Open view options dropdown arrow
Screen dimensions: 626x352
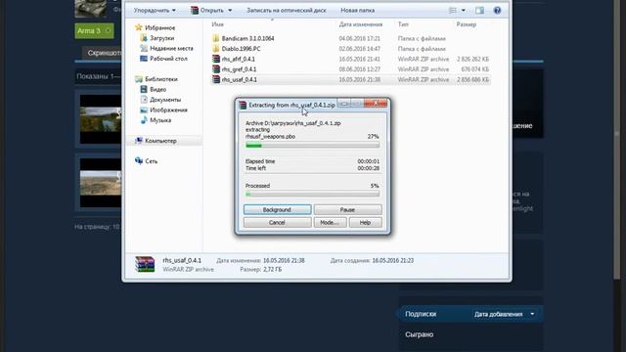[x=463, y=11]
